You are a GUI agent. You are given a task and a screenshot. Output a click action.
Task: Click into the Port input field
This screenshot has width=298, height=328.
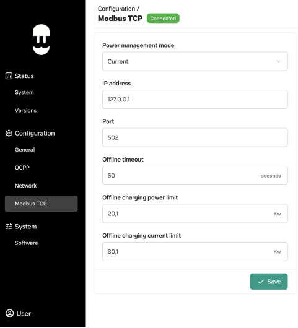tap(195, 137)
